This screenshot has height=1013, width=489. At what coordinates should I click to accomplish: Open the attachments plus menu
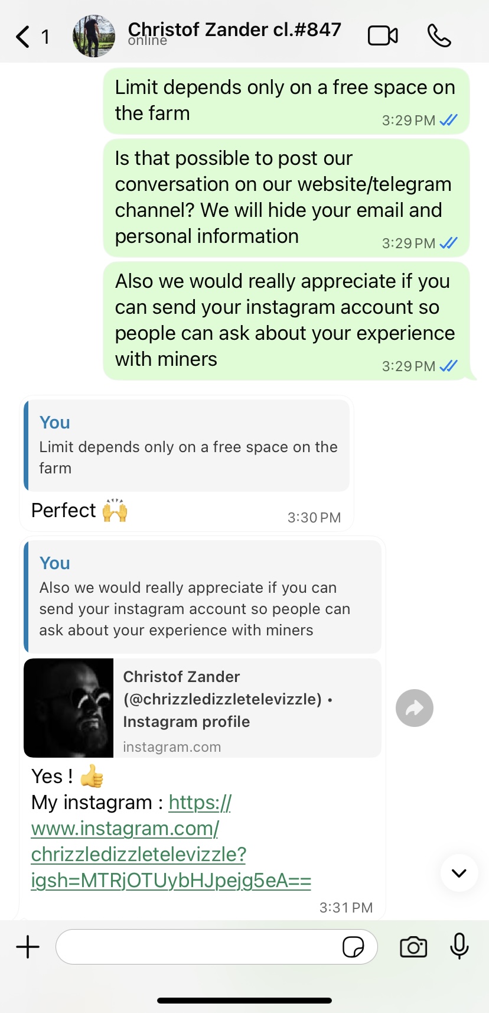tap(28, 947)
